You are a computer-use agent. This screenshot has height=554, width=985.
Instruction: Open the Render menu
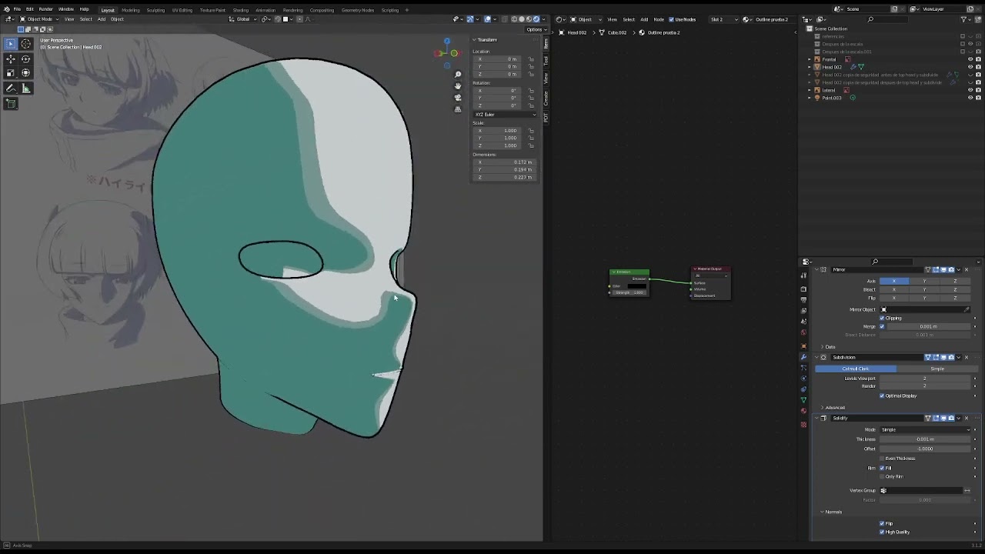pyautogui.click(x=45, y=9)
